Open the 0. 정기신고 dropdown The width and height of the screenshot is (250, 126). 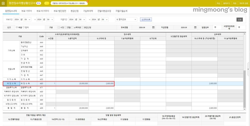(126, 19)
